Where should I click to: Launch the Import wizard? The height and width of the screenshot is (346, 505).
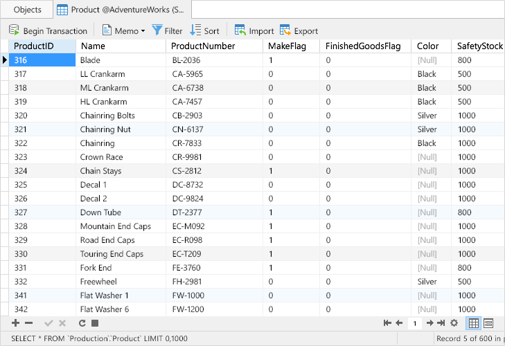pyautogui.click(x=254, y=30)
